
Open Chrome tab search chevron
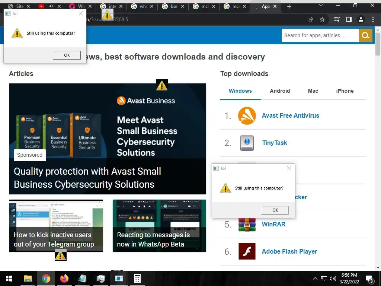[x=321, y=5]
